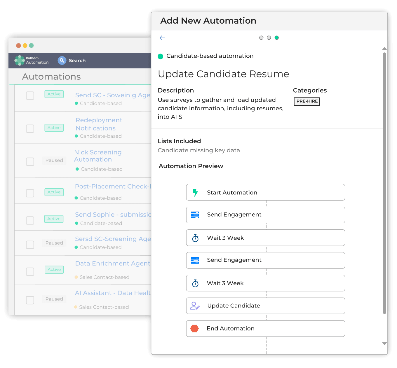Click Paused badge on AI Assistant row

pos(54,299)
